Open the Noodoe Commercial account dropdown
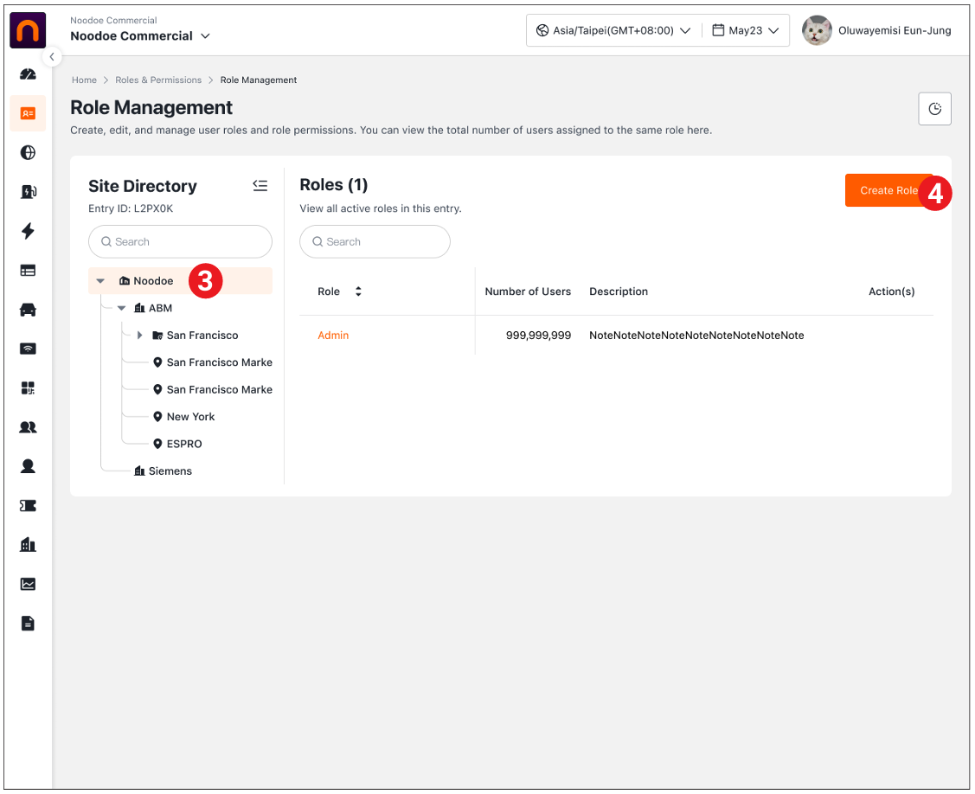Viewport: 975px width, 794px height. click(140, 36)
